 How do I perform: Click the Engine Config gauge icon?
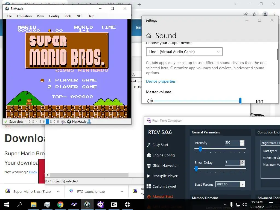(x=149, y=155)
